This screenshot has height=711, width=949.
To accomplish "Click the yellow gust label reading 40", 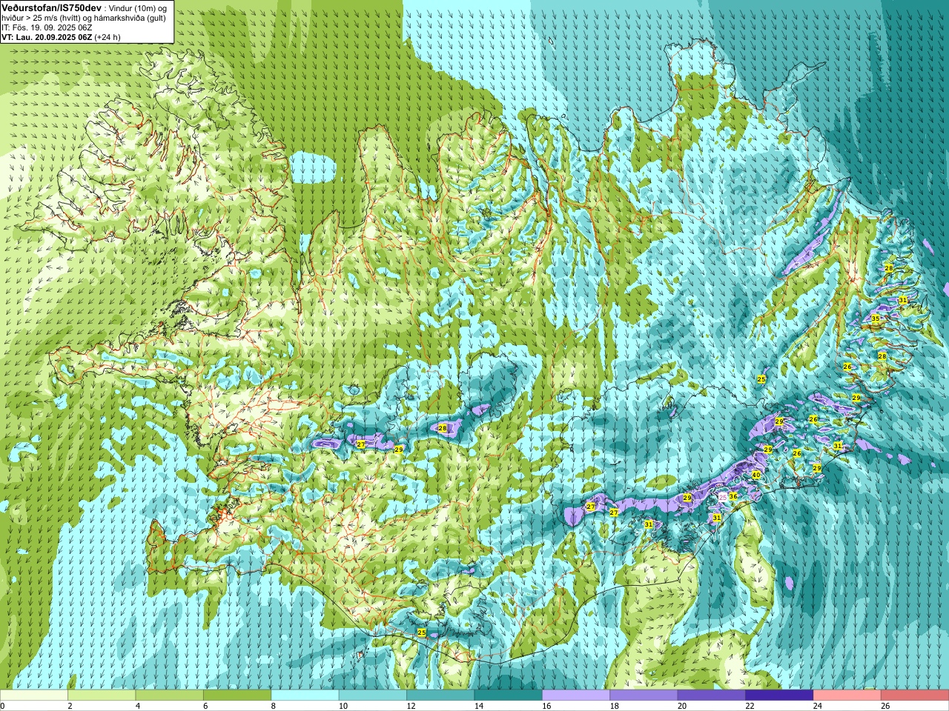I will point(756,475).
